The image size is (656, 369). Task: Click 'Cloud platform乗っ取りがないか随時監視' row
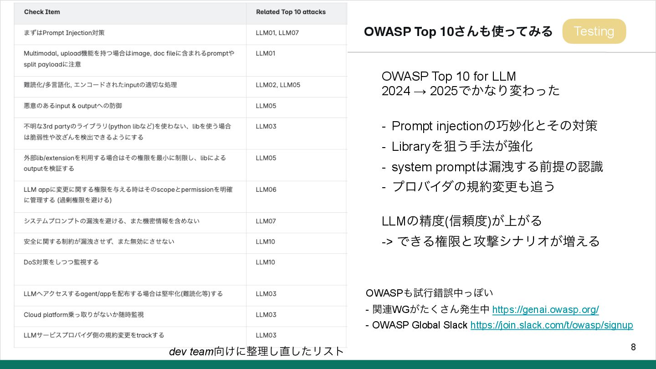[84, 315]
